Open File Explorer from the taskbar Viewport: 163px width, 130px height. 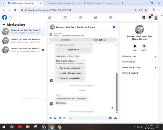28,127
